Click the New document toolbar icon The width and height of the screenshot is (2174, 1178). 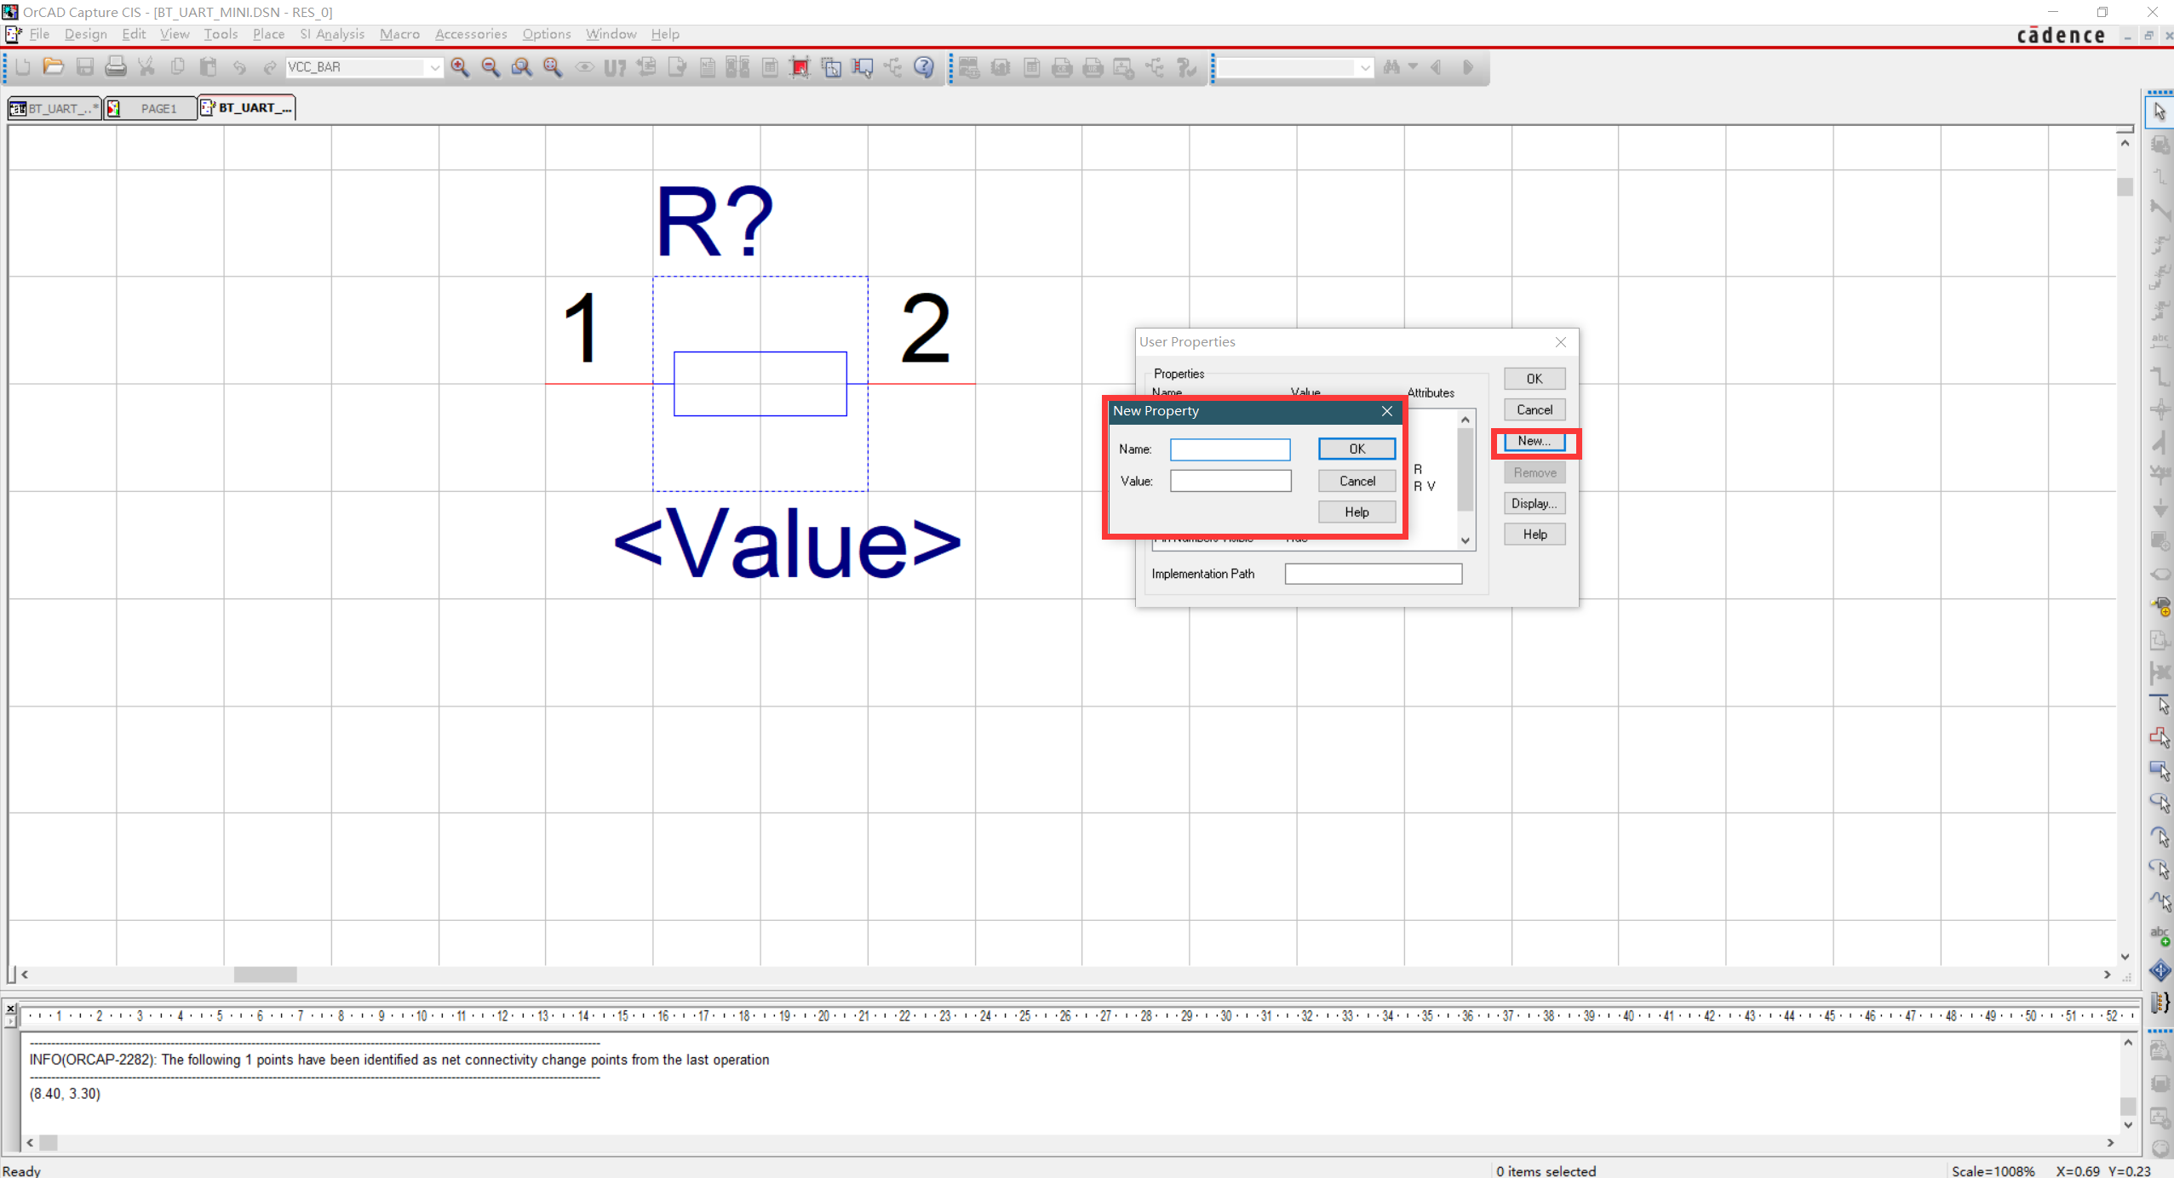coord(23,67)
